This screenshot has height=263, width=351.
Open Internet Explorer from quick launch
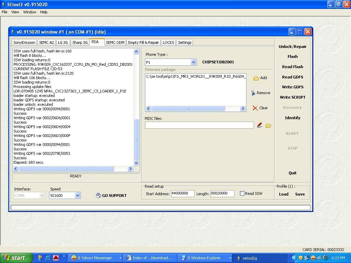(x=48, y=258)
